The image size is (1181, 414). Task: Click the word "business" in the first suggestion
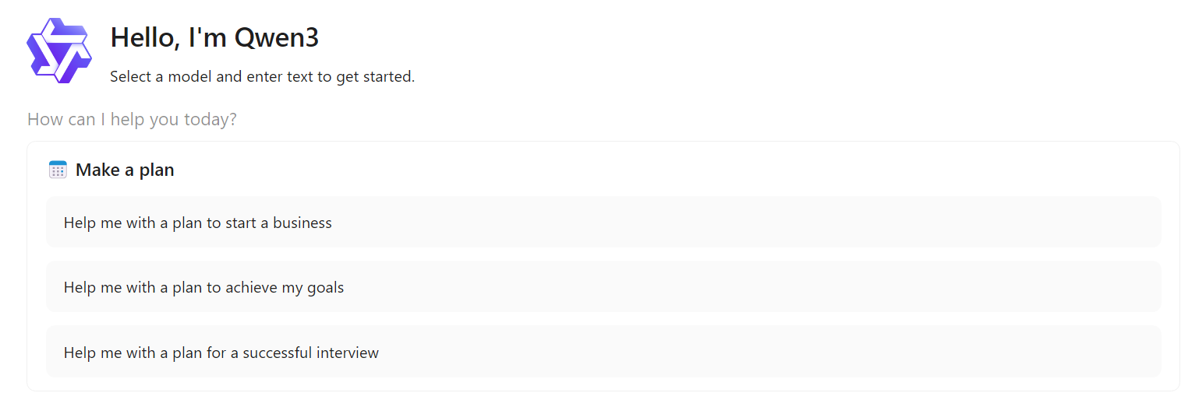click(x=302, y=223)
